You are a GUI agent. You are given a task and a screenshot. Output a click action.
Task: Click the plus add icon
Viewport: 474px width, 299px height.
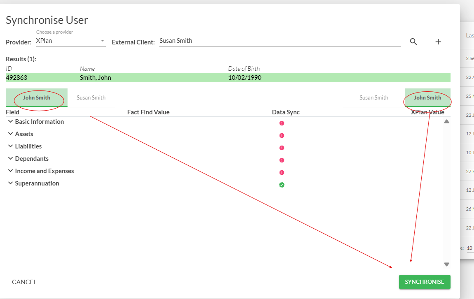(x=438, y=42)
